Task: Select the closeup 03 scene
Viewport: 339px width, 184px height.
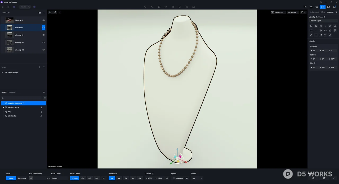Action: click(x=23, y=50)
